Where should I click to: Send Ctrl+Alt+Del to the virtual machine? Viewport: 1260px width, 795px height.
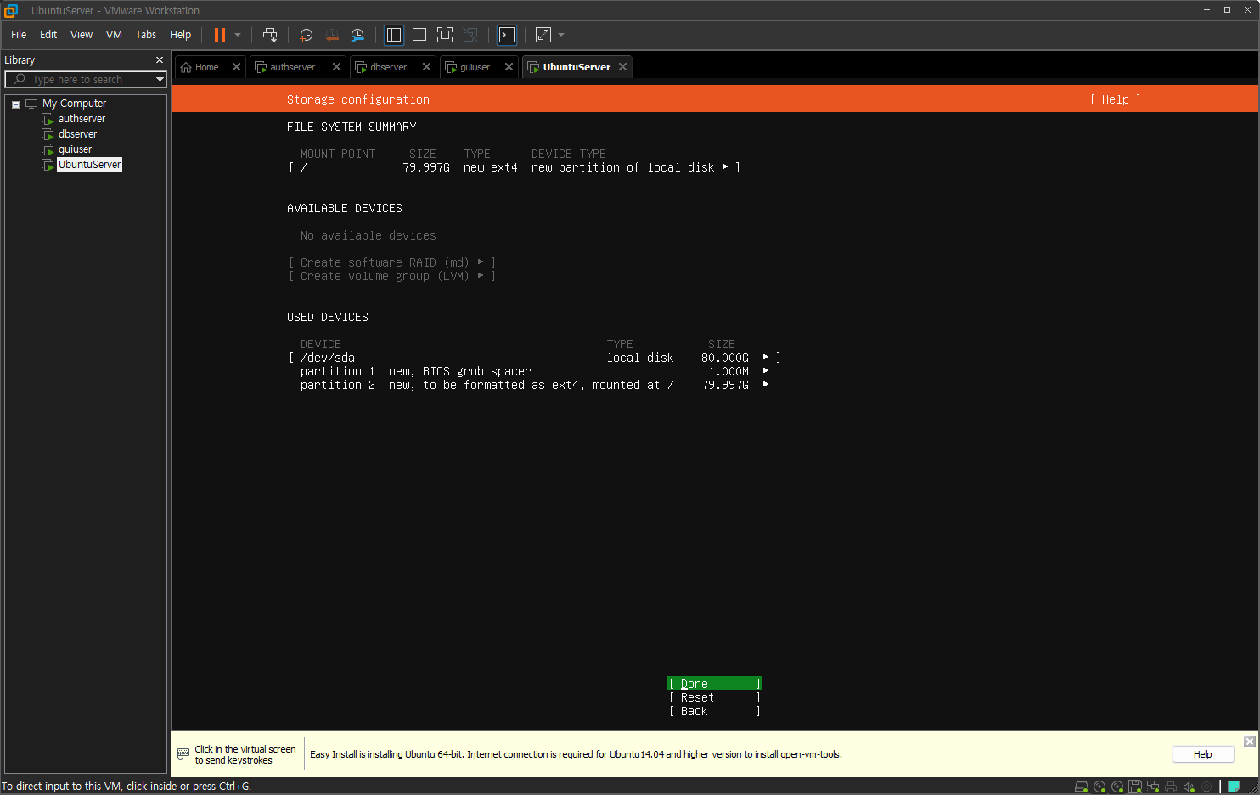[270, 35]
